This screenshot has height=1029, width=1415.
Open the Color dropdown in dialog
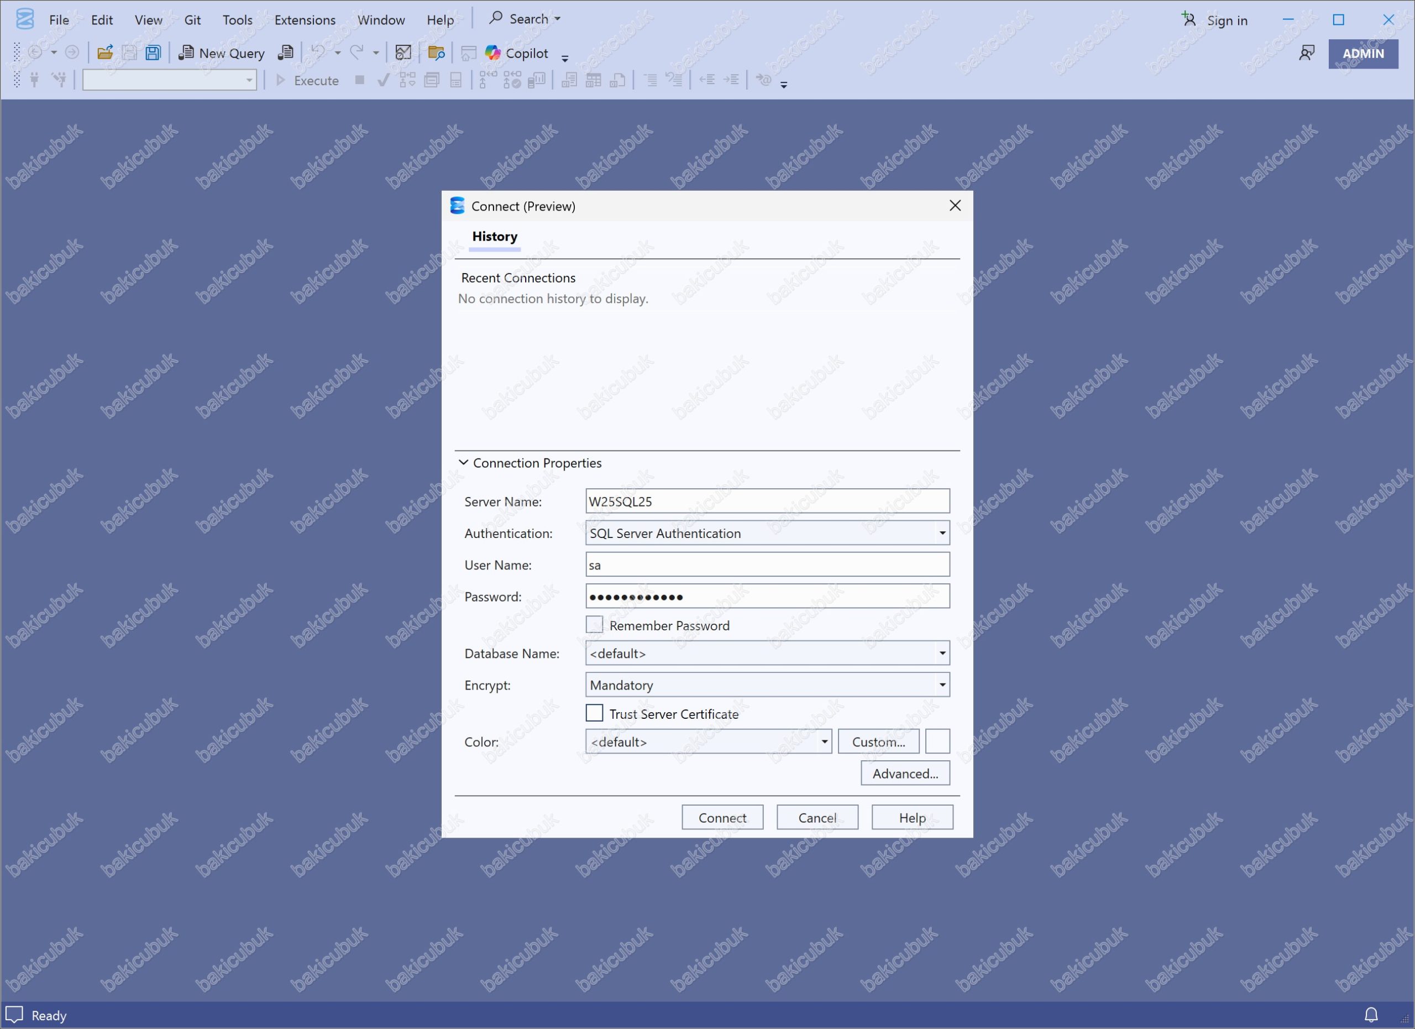(x=709, y=741)
